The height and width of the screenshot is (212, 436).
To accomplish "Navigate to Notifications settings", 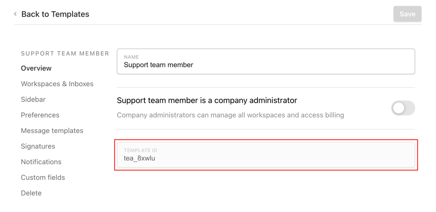I will click(41, 162).
